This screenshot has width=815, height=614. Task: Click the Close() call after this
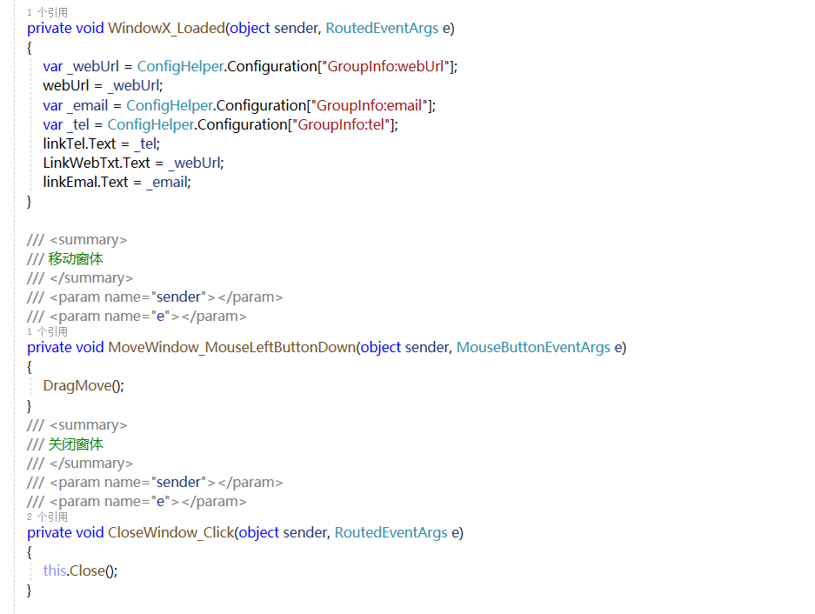click(92, 571)
